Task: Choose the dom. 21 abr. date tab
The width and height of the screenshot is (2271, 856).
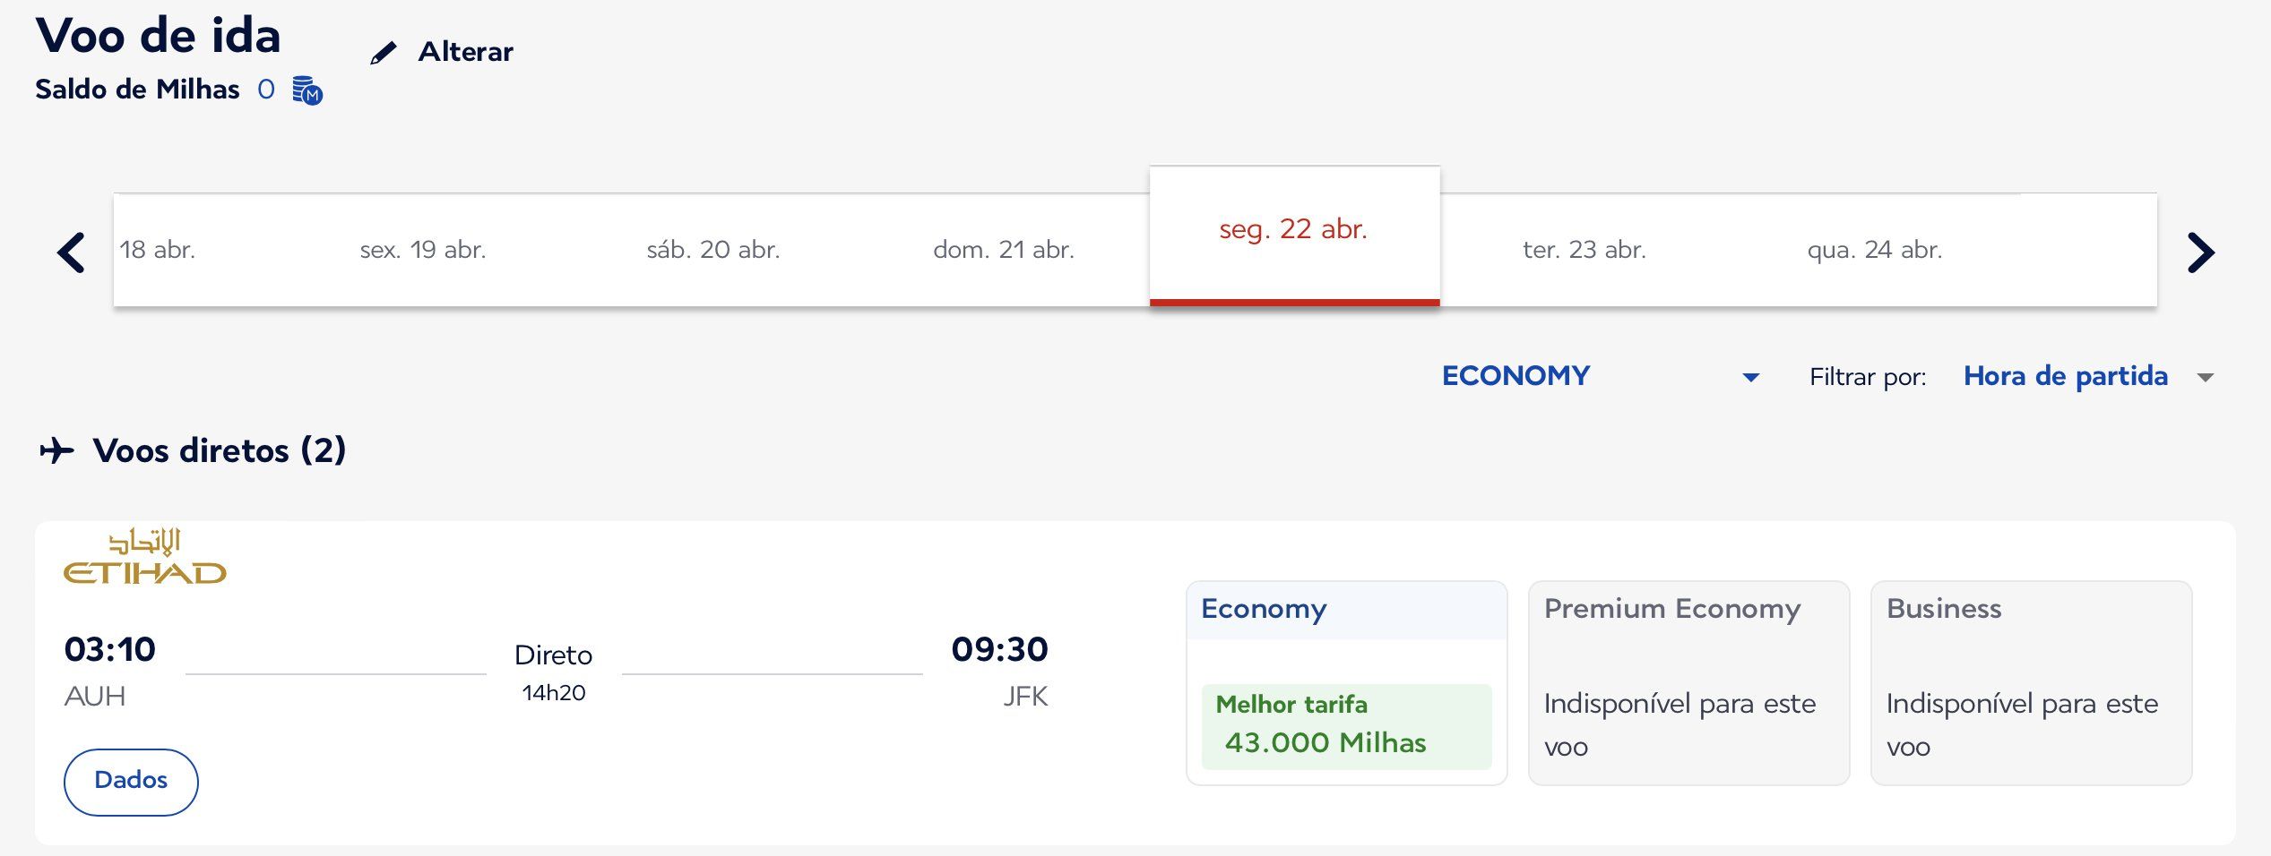Action: point(1004,250)
